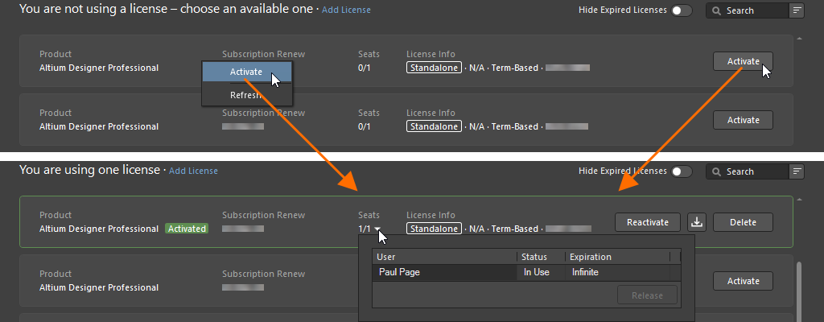This screenshot has width=824, height=322.
Task: Delete the activated license
Action: [743, 222]
